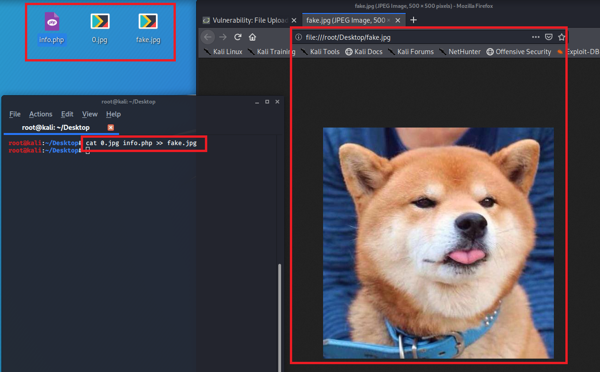Click the Kali Tools bookmark

point(320,52)
